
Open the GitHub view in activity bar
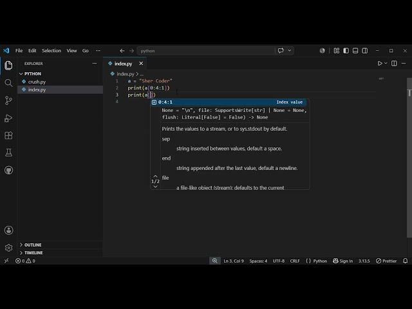click(x=8, y=170)
